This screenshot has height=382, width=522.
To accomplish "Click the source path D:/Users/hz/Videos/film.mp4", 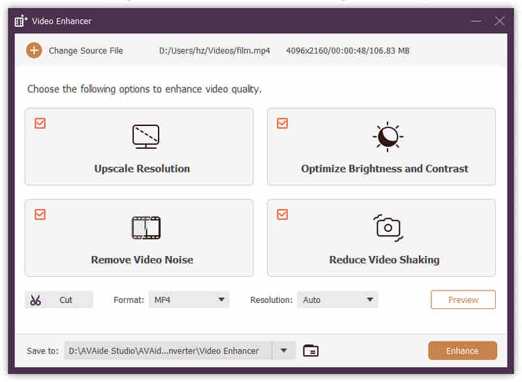I will 215,51.
